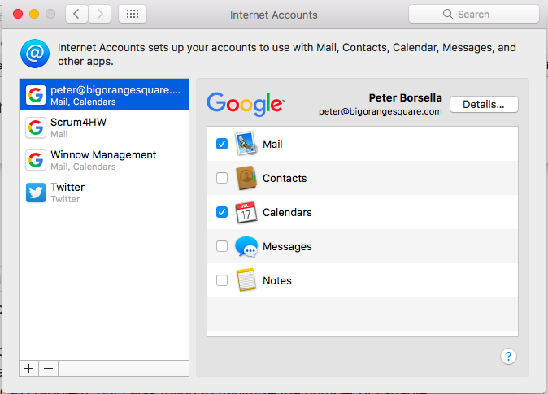548x394 pixels.
Task: Click the magnifying glass search icon
Action: [x=448, y=14]
